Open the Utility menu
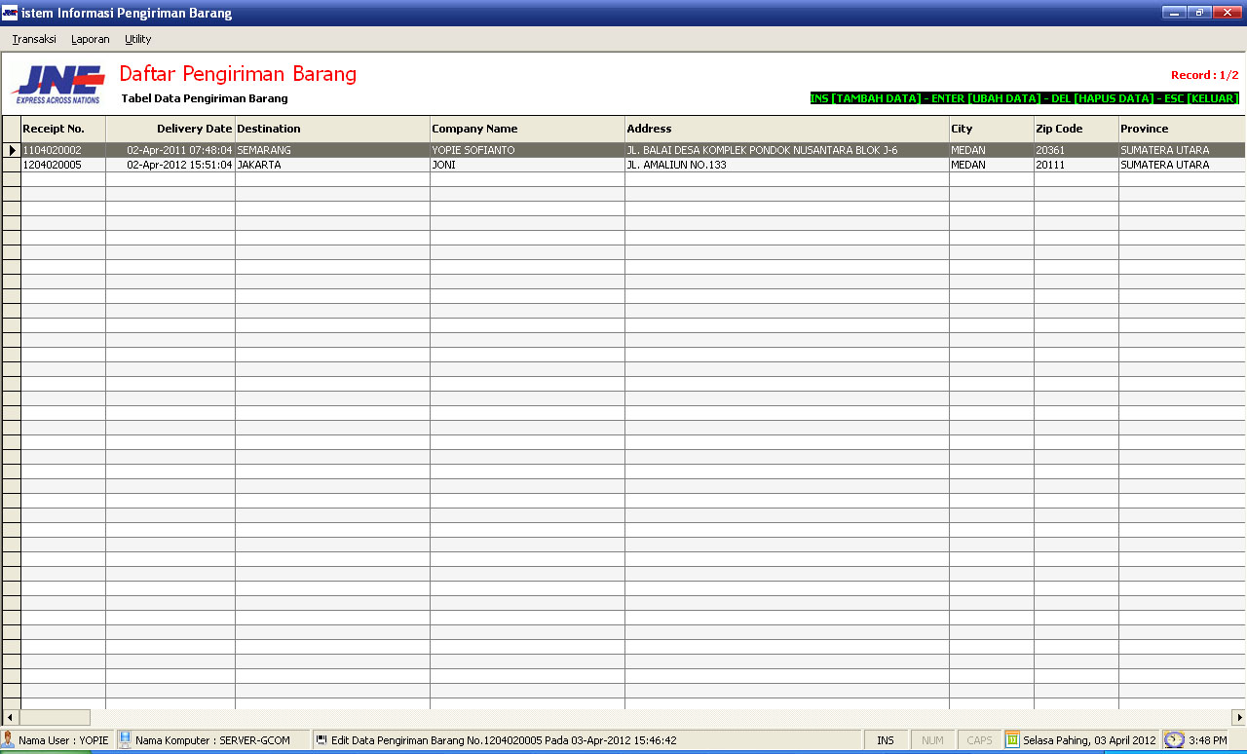1247x754 pixels. pos(138,39)
